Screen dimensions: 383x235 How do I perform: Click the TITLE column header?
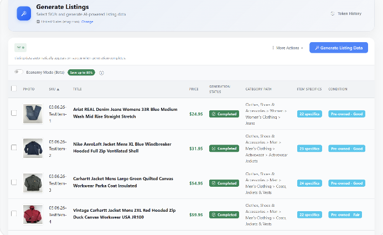pyautogui.click(x=77, y=89)
